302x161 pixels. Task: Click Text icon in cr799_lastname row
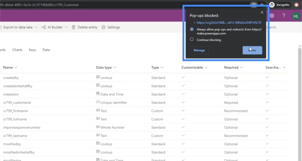[x=98, y=135]
